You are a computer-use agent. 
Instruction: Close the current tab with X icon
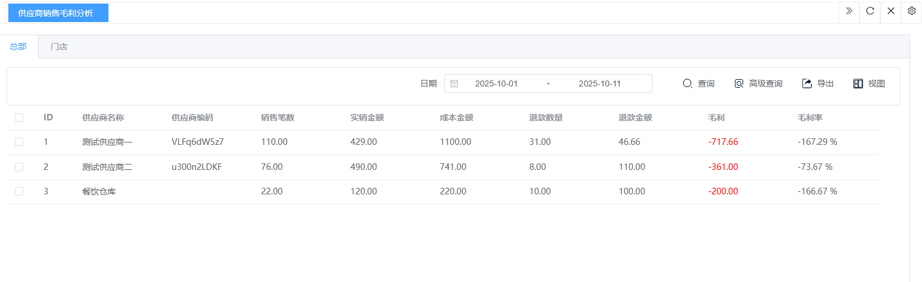click(x=890, y=11)
